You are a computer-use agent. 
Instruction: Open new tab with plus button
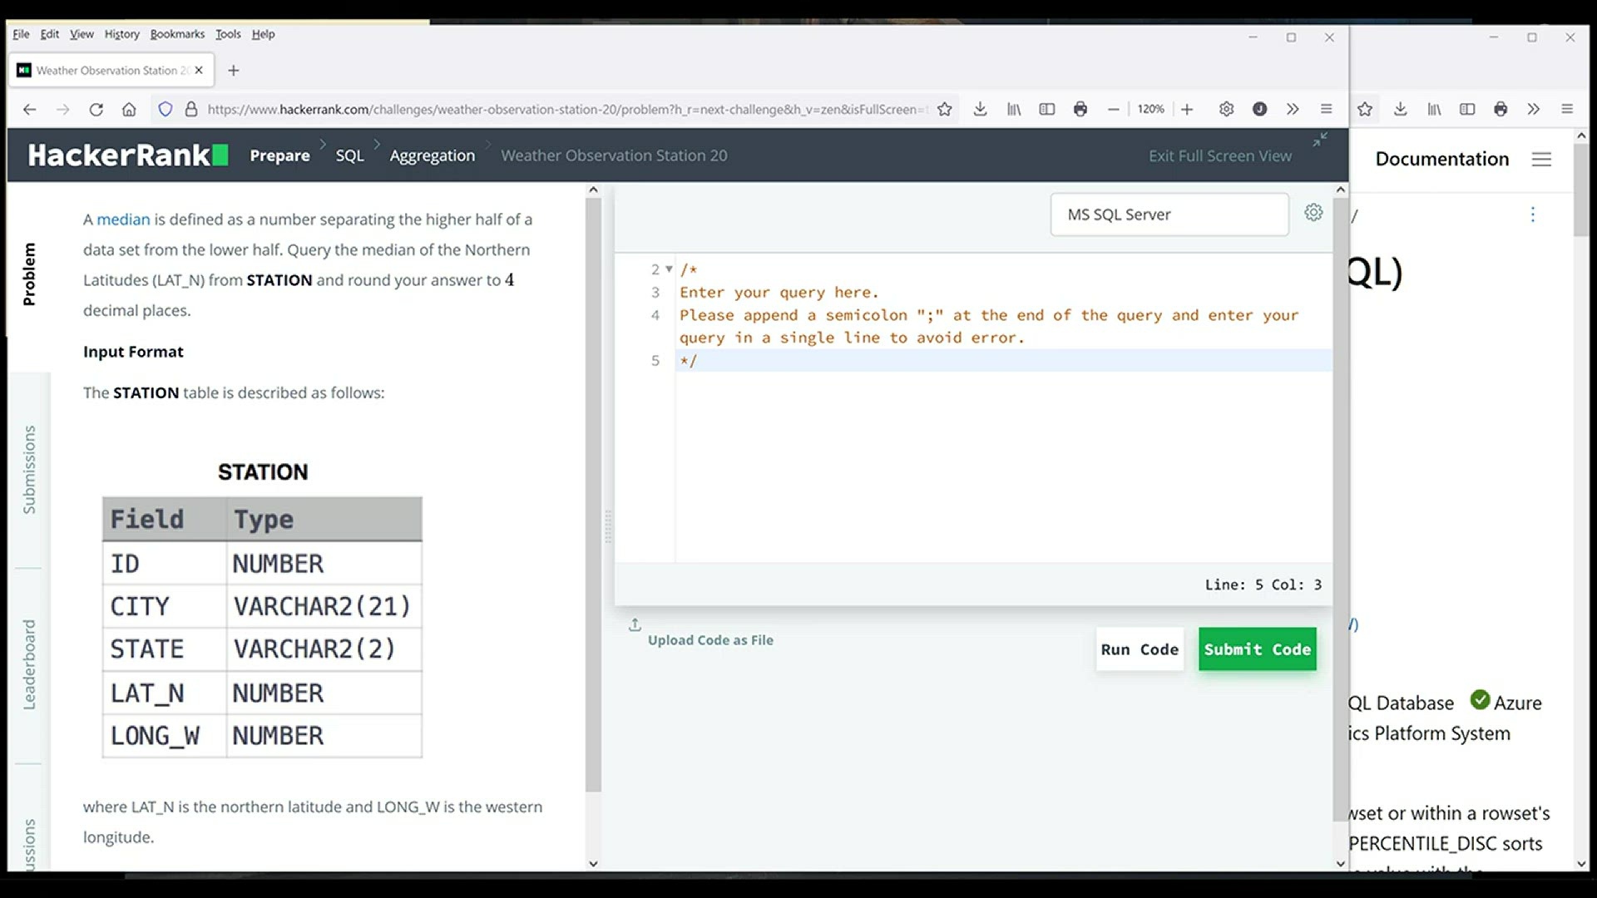[234, 71]
